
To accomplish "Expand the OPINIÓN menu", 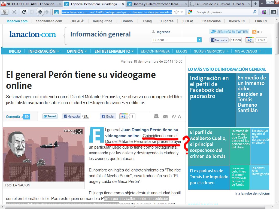I will [77, 51].
